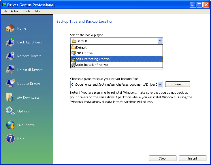Click the Update Drivers monitor icon
This screenshot has width=211, height=165.
point(10,83)
